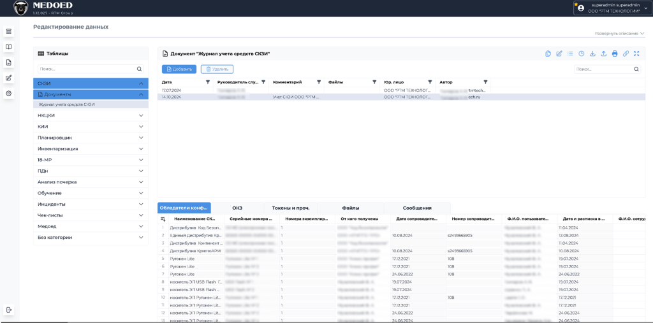Click the Добавить button

click(179, 69)
